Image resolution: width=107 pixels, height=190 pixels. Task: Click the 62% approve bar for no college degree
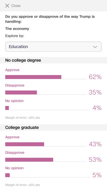33,77
